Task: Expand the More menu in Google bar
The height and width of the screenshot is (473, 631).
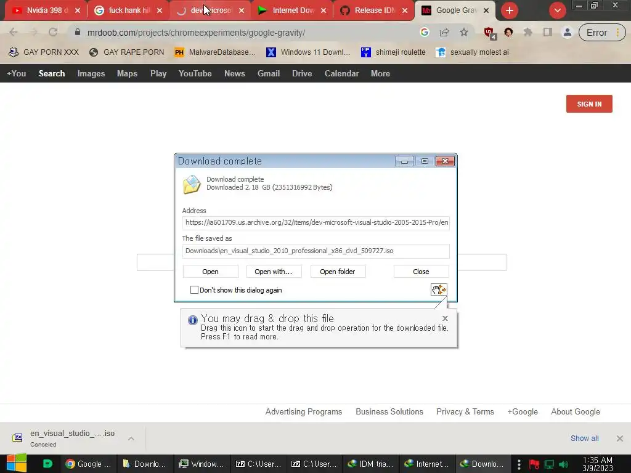Action: pyautogui.click(x=380, y=74)
